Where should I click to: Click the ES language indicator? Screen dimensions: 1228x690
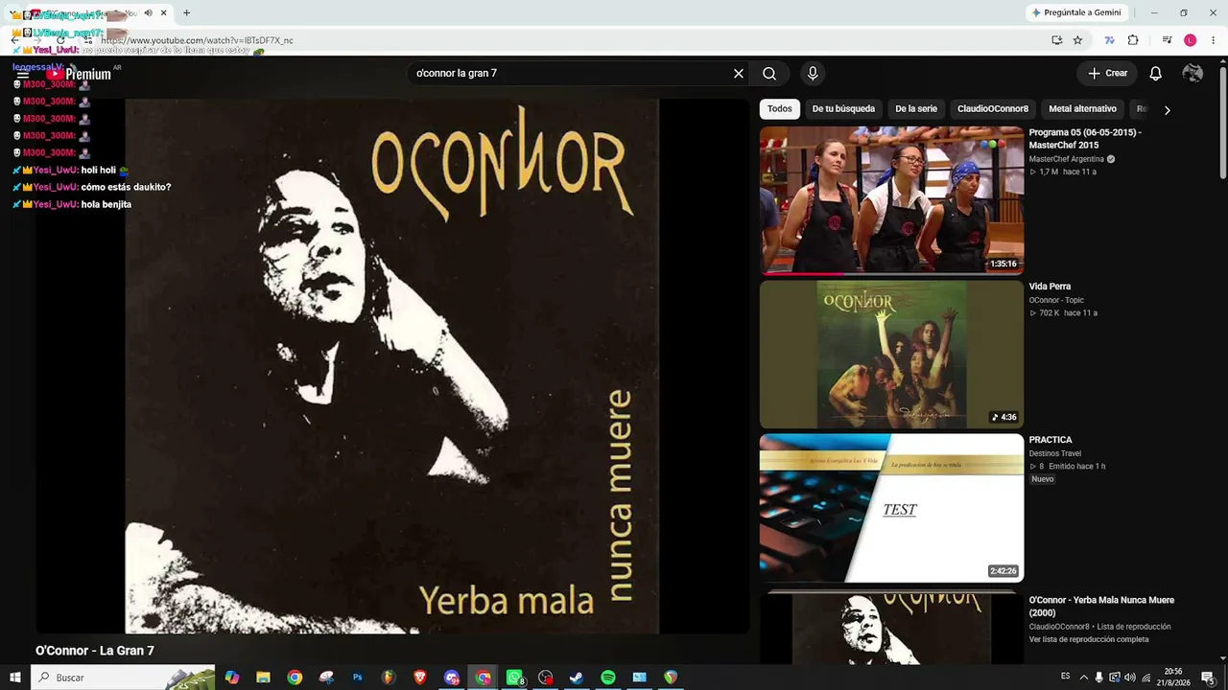(1066, 677)
